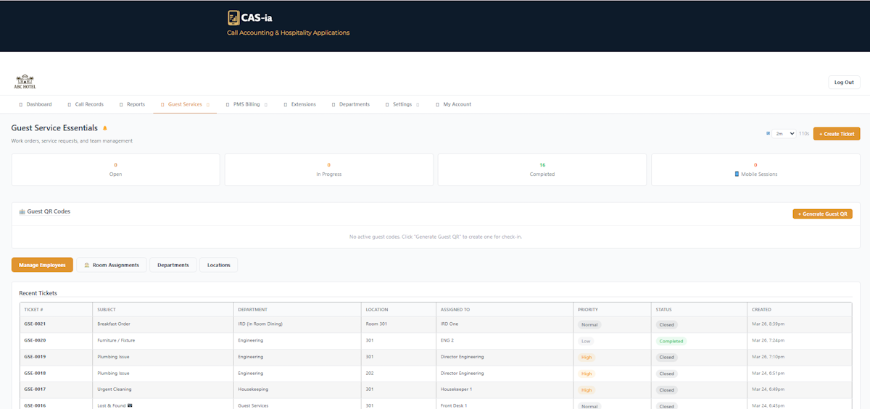Go to the Dashboard tab

click(35, 104)
